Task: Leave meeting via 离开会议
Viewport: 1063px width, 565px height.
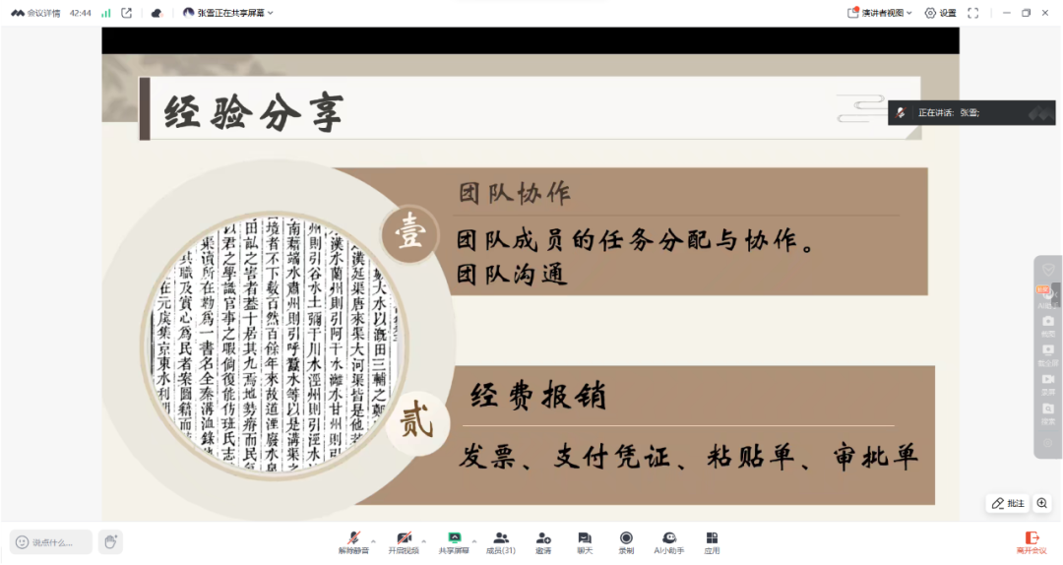Action: [x=1032, y=542]
